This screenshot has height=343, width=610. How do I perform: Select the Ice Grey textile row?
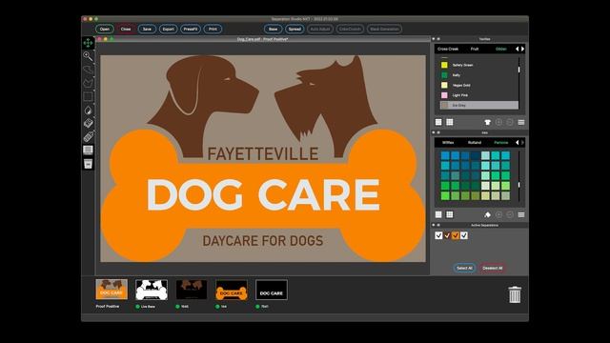[x=478, y=105]
